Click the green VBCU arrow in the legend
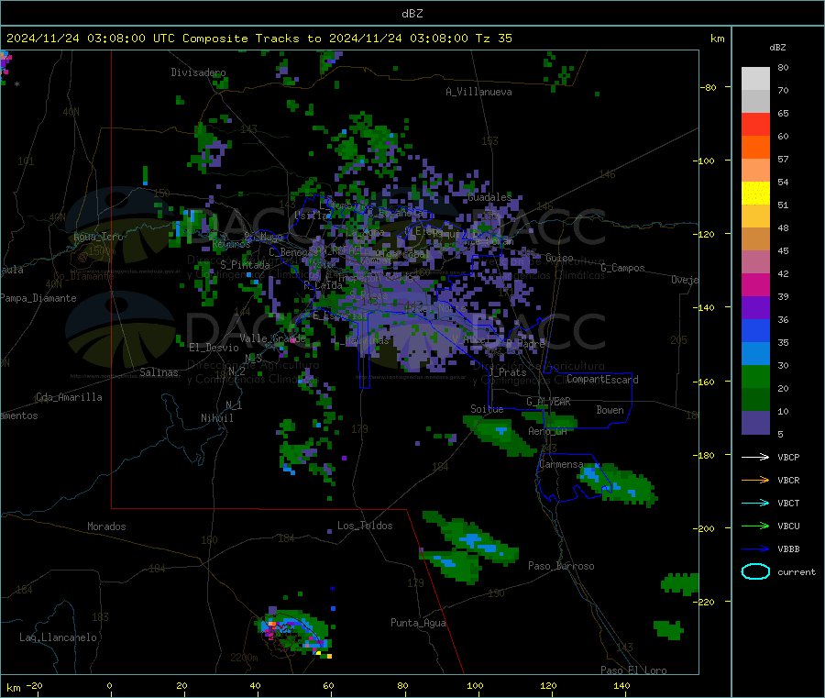825x698 pixels. [755, 526]
